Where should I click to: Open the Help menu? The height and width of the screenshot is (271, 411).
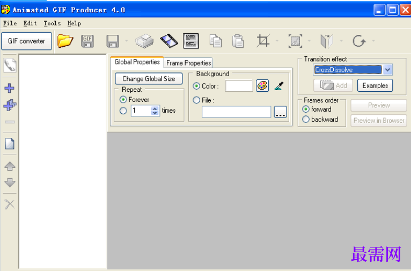pyautogui.click(x=74, y=23)
